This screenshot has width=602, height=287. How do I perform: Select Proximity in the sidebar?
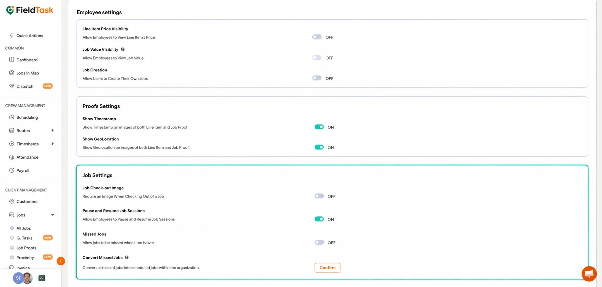(25, 258)
